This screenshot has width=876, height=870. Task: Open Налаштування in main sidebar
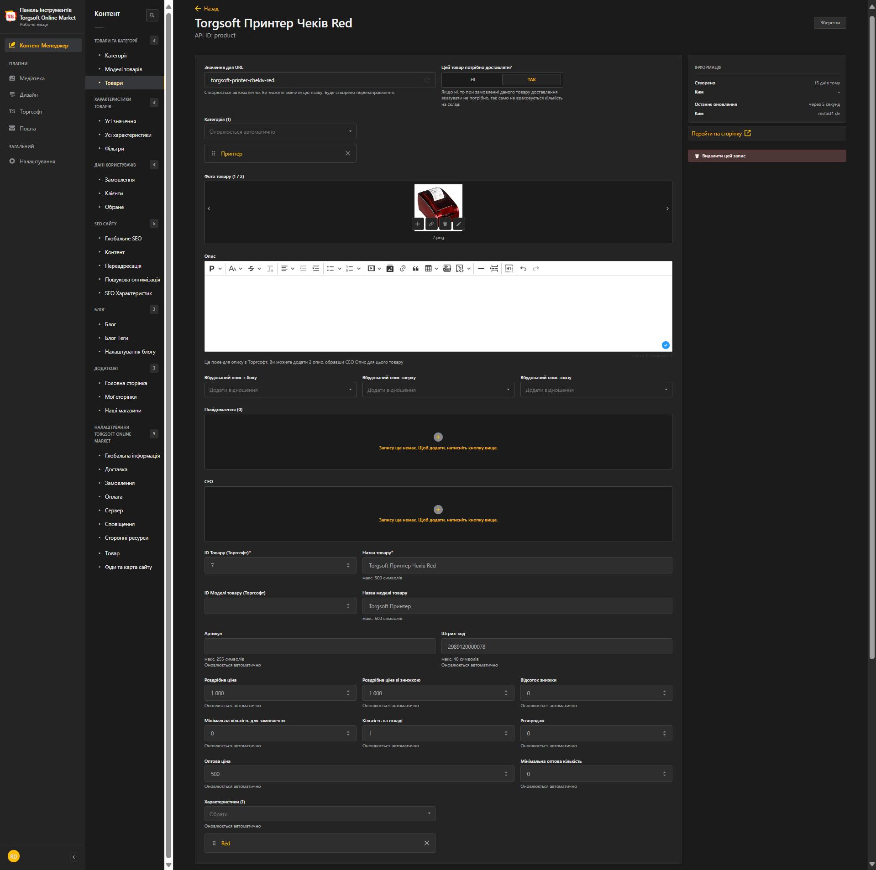(37, 161)
